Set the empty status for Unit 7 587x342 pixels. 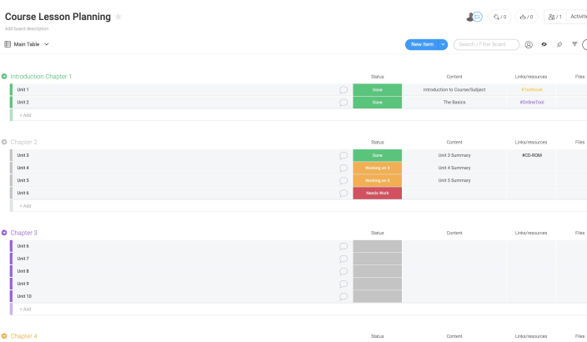coord(378,259)
